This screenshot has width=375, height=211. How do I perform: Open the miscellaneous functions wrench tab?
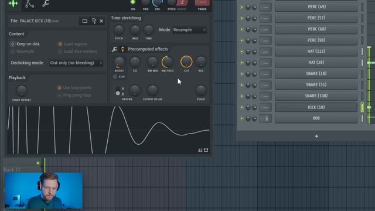pos(46,4)
